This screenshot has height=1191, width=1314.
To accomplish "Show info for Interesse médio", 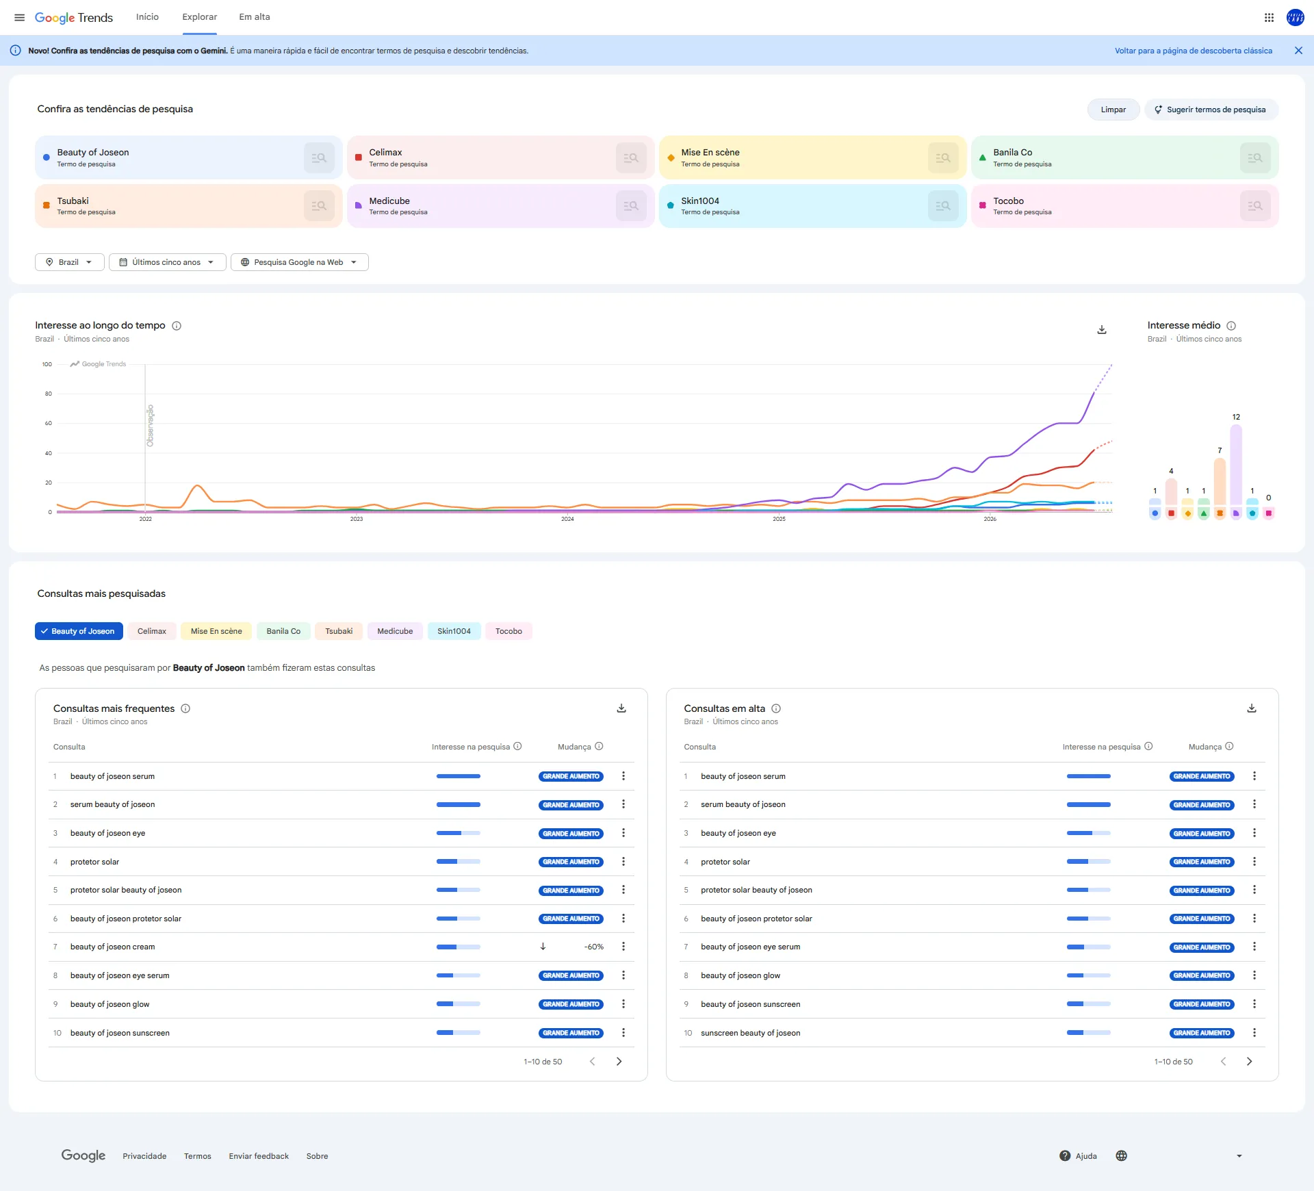I will tap(1231, 326).
